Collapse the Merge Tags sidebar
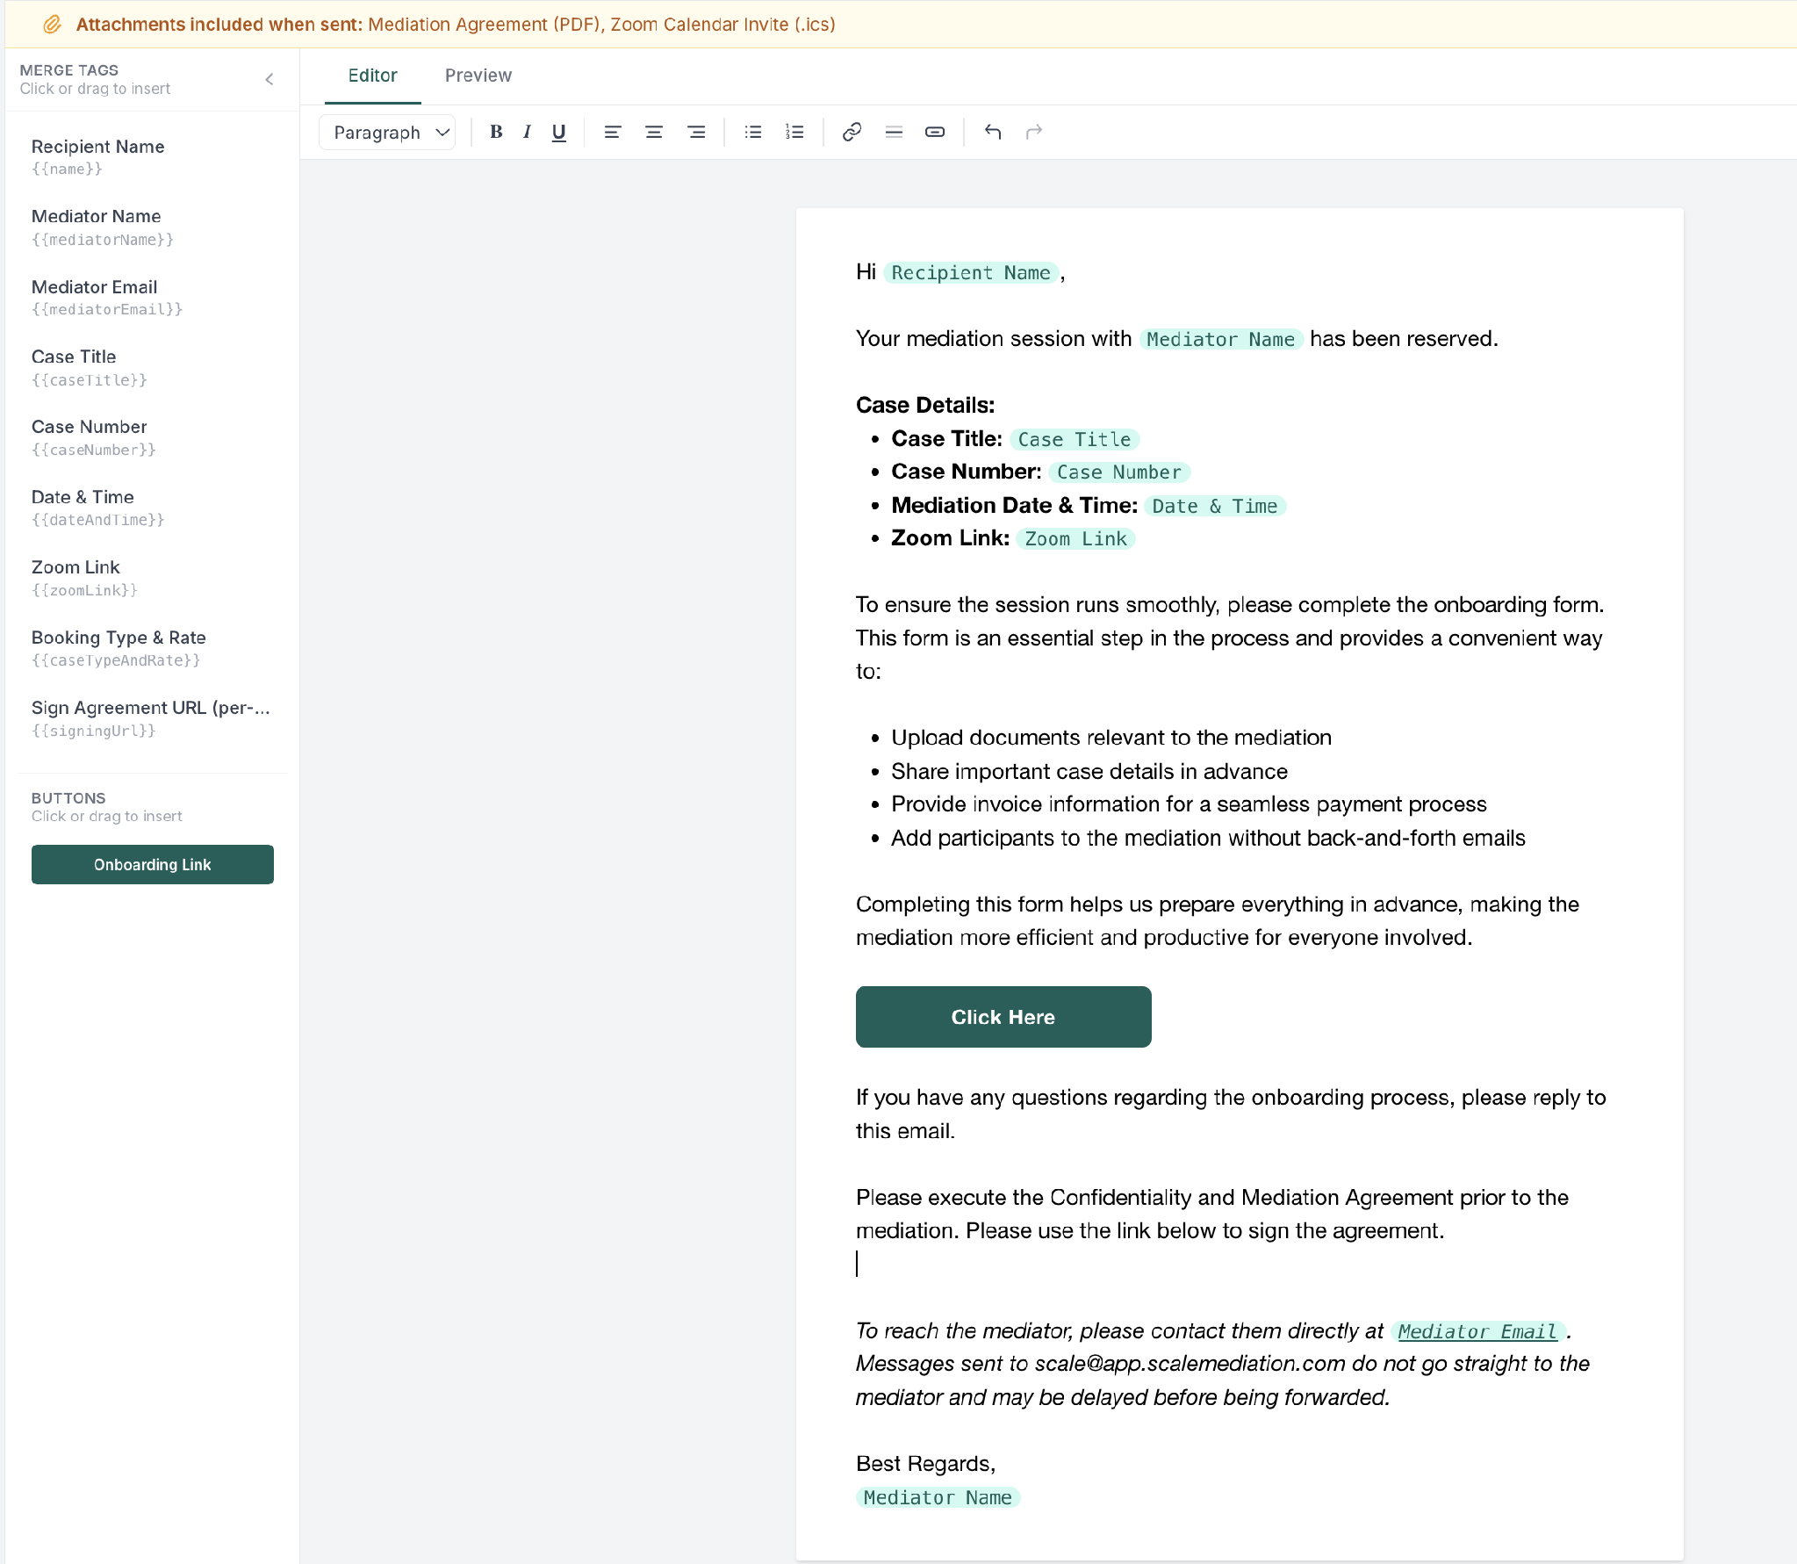Image resolution: width=1797 pixels, height=1564 pixels. 270,79
